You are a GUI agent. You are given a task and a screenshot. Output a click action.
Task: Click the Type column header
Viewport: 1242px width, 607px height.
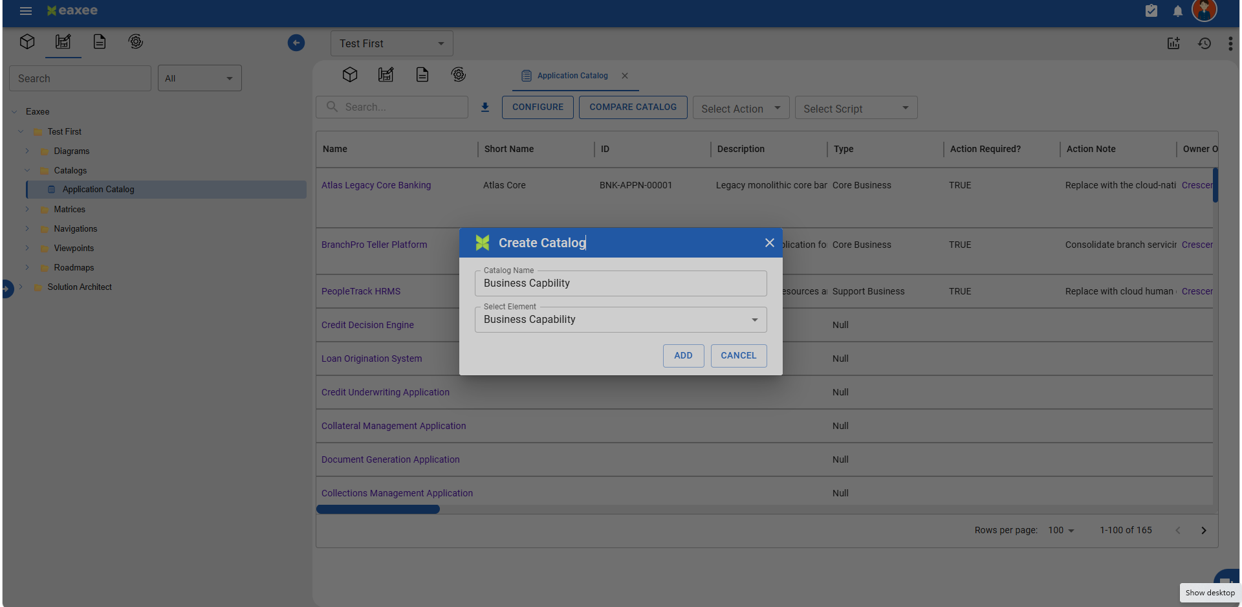click(844, 149)
